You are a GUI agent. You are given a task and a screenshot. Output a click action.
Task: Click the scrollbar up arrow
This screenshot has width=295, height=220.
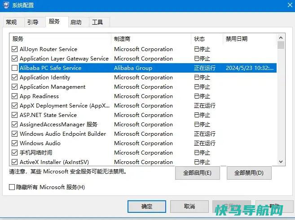click(x=281, y=38)
